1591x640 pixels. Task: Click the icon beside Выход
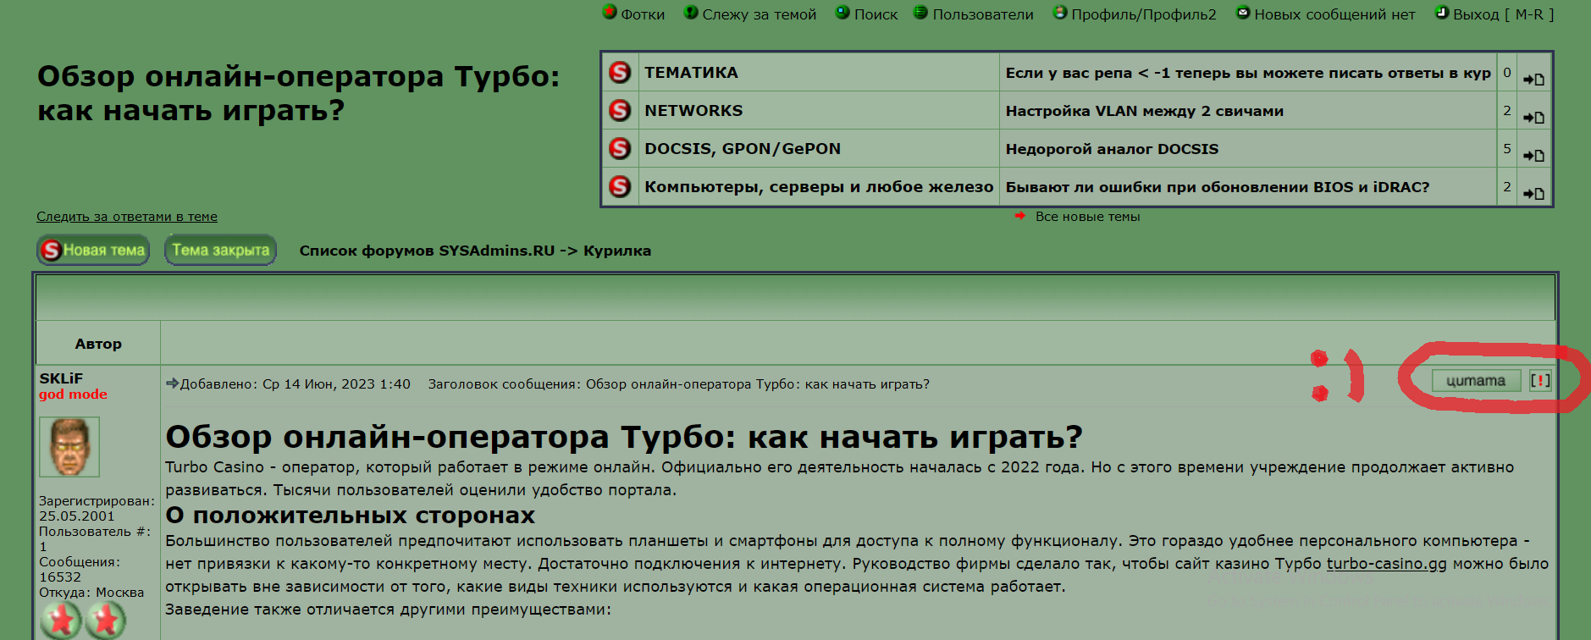[1442, 12]
